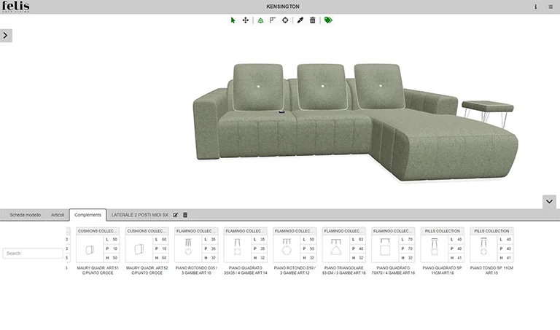Collapse the bottom panel with down chevron
Image resolution: width=560 pixels, height=330 pixels.
pos(549,202)
